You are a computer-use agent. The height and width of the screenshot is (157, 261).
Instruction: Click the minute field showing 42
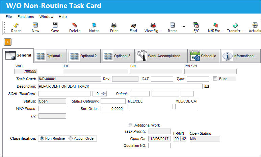coord(183,139)
